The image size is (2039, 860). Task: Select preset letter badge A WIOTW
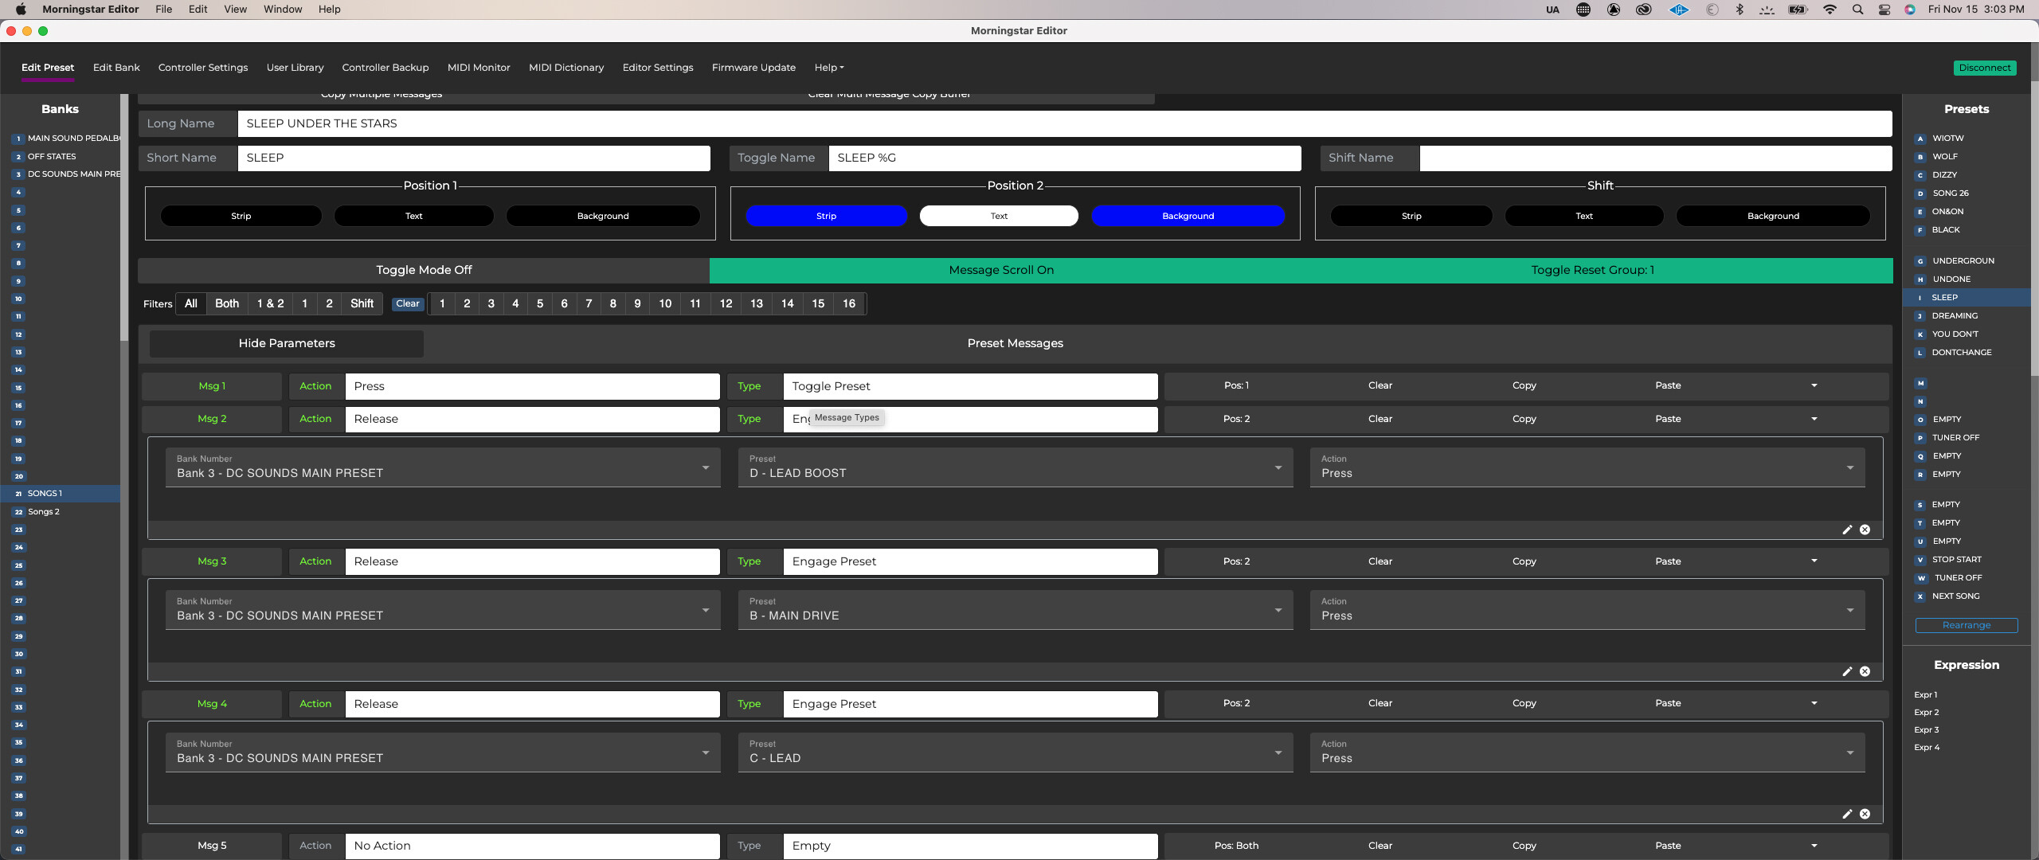[x=1920, y=139]
